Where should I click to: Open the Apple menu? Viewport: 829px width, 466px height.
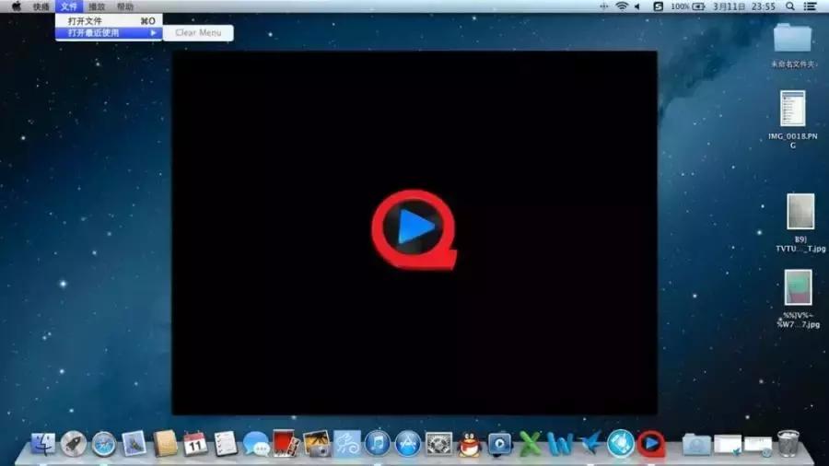point(17,6)
